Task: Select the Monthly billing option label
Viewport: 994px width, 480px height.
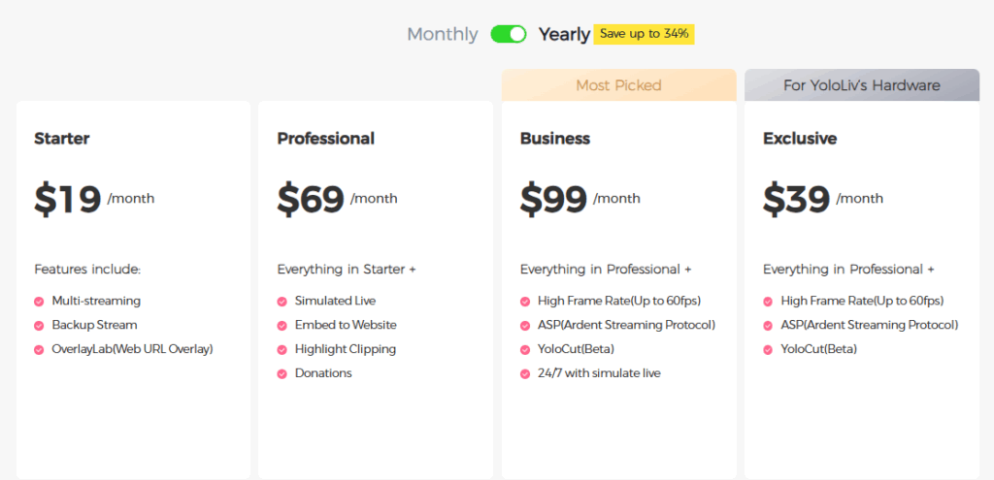Action: [442, 34]
